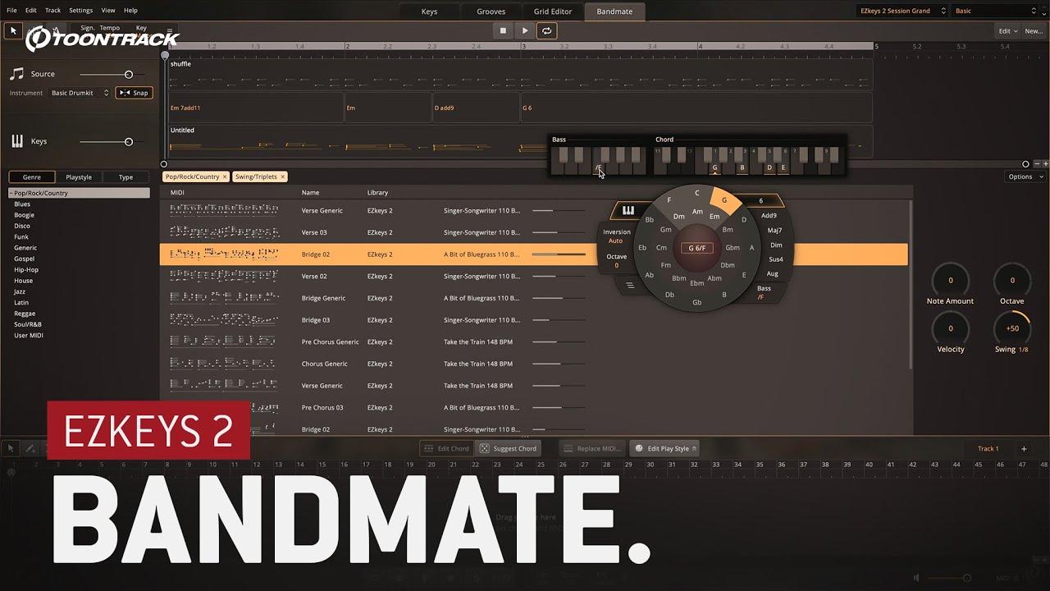Select the Genre filter tab
Screen dimensions: 1050x591
click(31, 176)
